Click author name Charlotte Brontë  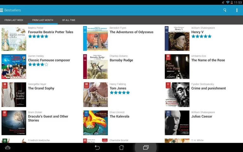point(119,140)
